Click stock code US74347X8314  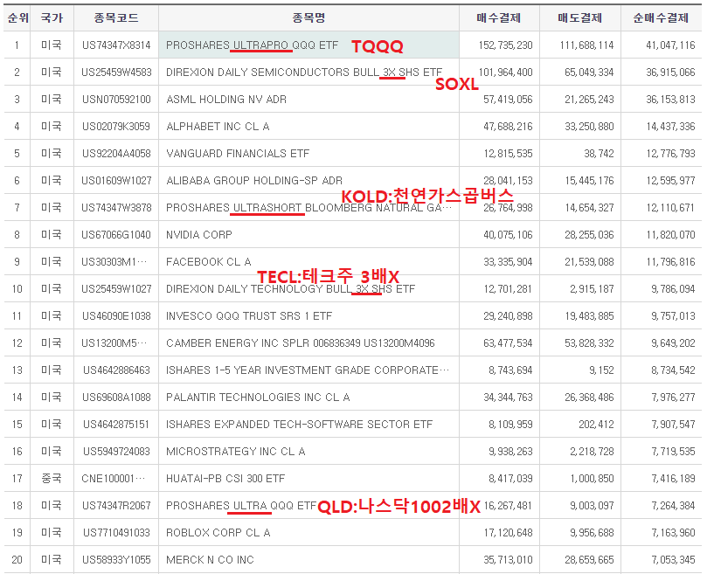click(x=116, y=45)
